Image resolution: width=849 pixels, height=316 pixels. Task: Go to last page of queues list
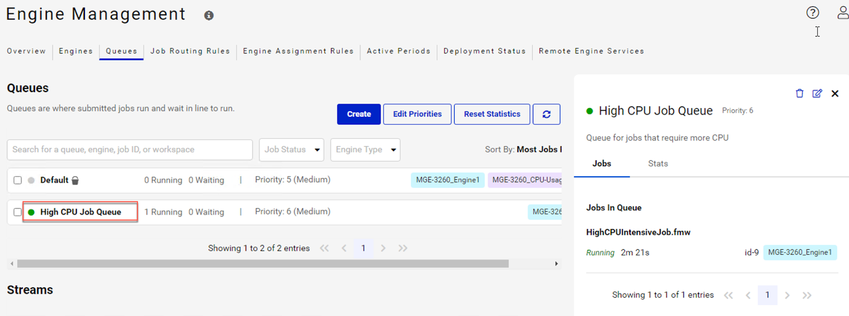(x=403, y=248)
